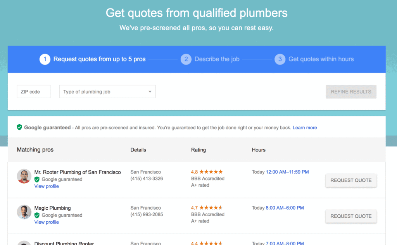Image resolution: width=397 pixels, height=245 pixels.
Task: Select the Rating column header
Action: click(198, 149)
